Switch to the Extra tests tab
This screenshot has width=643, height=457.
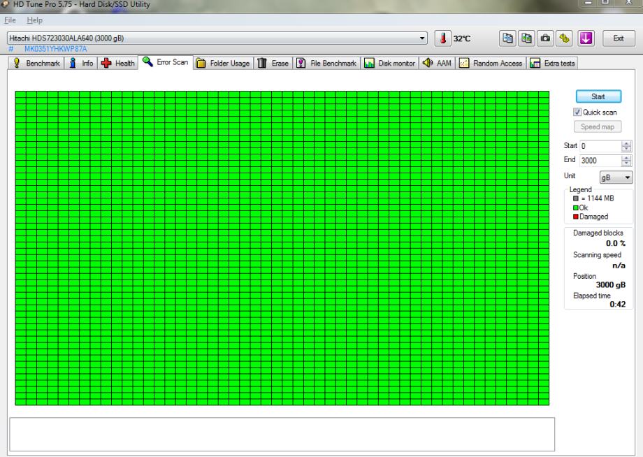click(552, 63)
